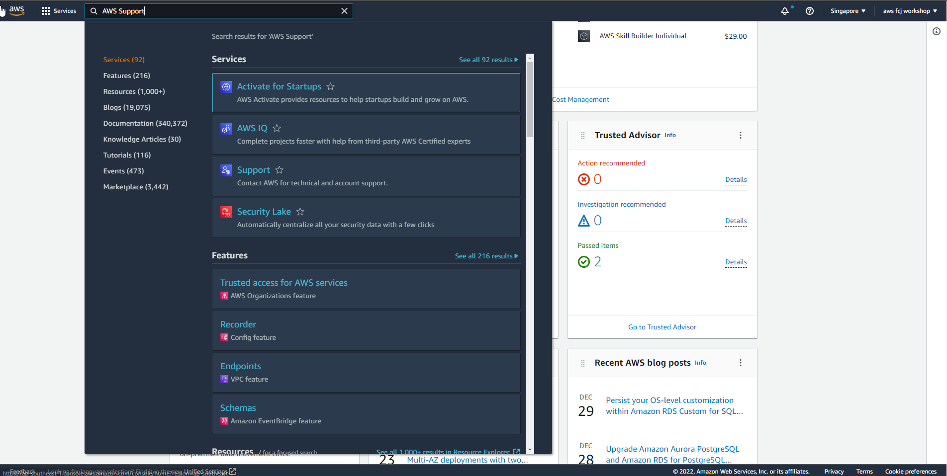Filter results by Events (473)
This screenshot has width=947, height=476.
[x=123, y=171]
